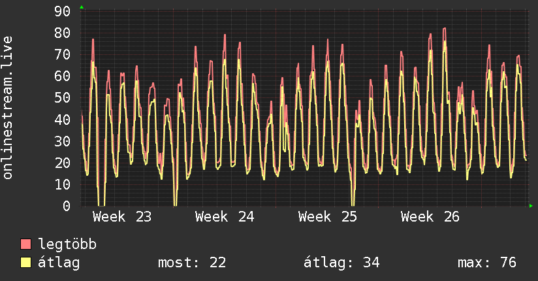The width and height of the screenshot is (538, 281).
Task: Click the yellow átlag legend swatch
Action: (x=25, y=262)
